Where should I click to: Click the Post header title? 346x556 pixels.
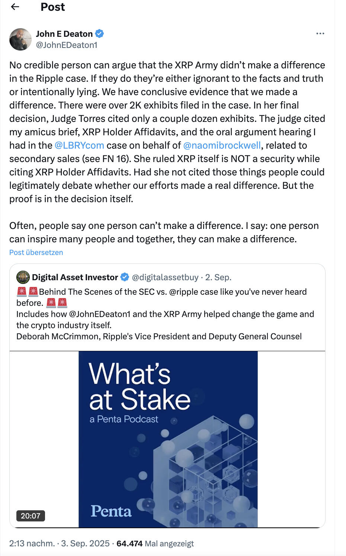(52, 7)
